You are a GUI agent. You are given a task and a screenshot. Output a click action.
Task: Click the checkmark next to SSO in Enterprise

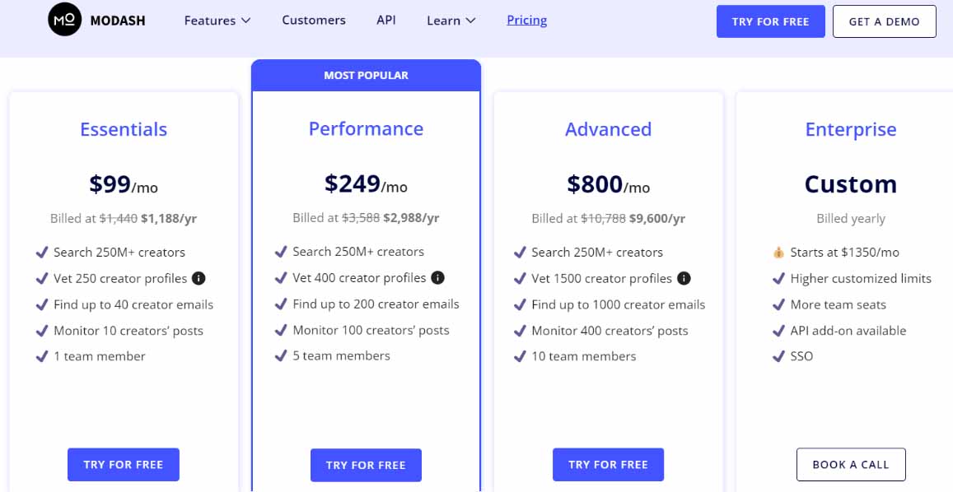click(778, 356)
